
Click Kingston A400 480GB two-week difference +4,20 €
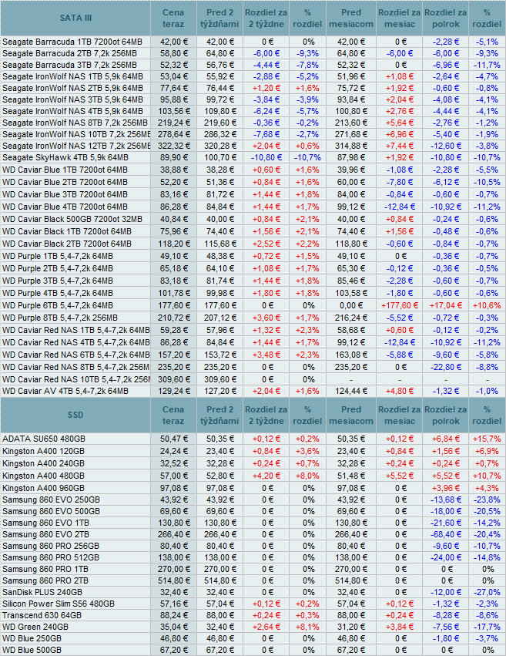[266, 476]
